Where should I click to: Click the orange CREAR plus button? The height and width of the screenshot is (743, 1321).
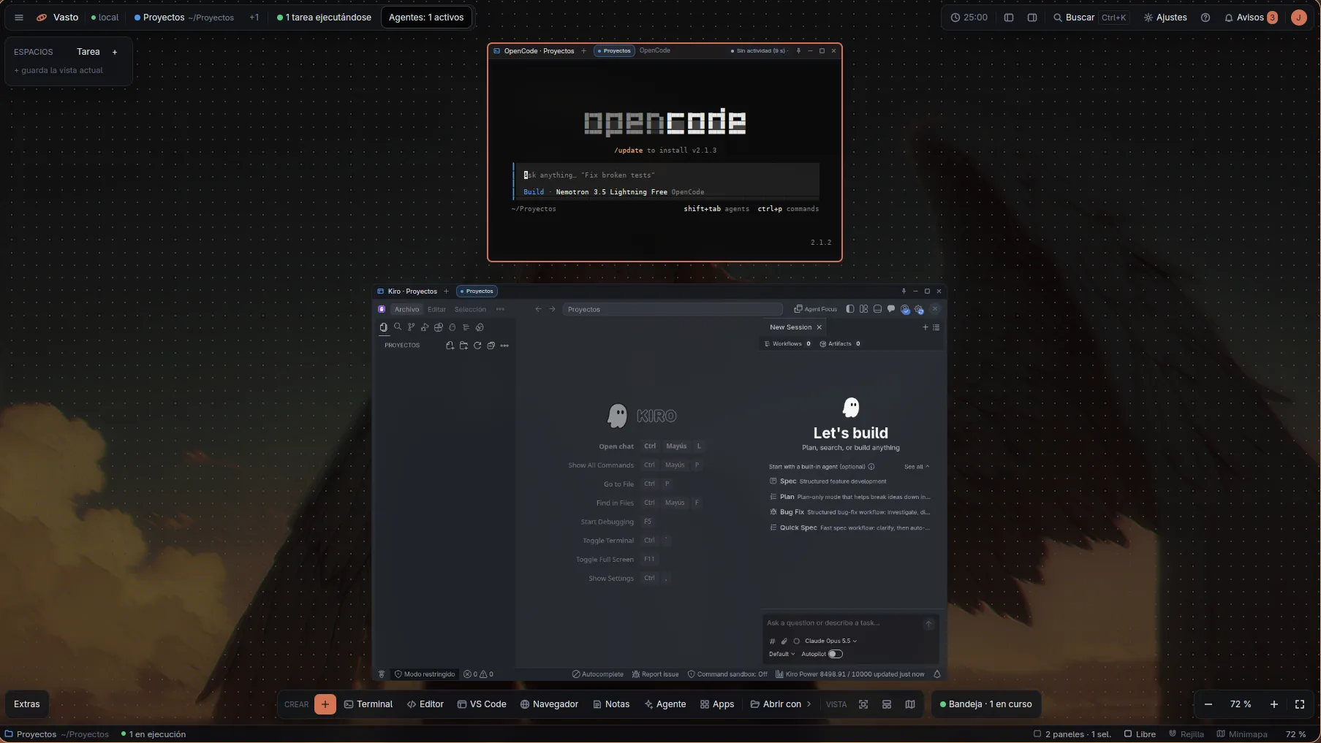325,704
